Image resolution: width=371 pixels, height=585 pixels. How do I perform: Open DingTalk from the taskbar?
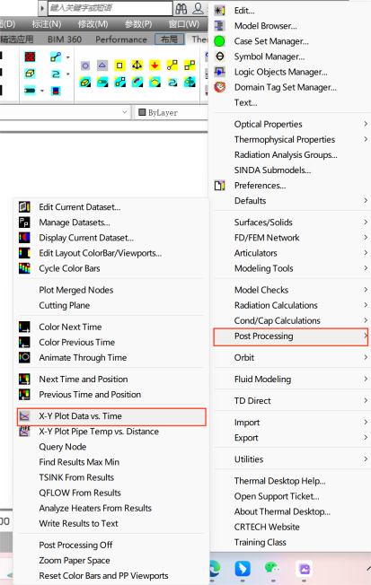[x=243, y=569]
